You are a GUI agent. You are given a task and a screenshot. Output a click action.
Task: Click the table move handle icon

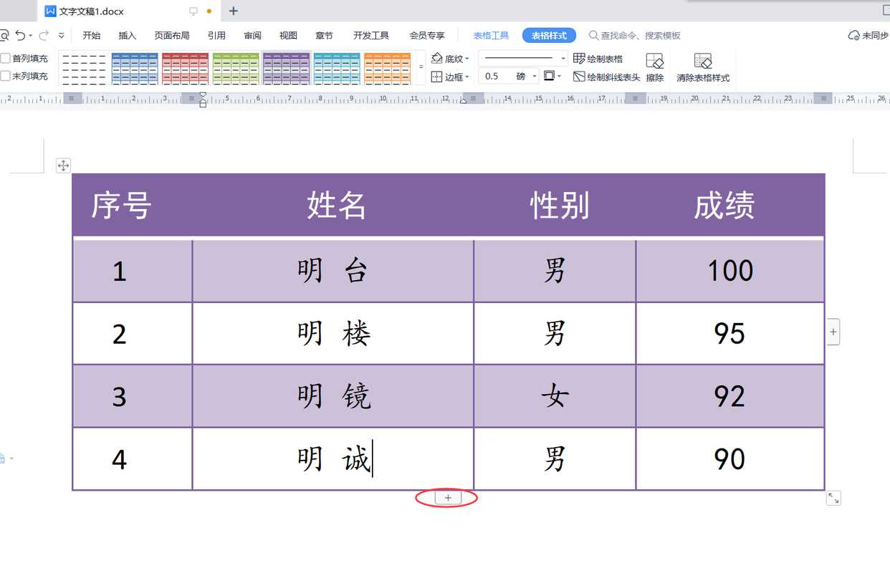[63, 165]
